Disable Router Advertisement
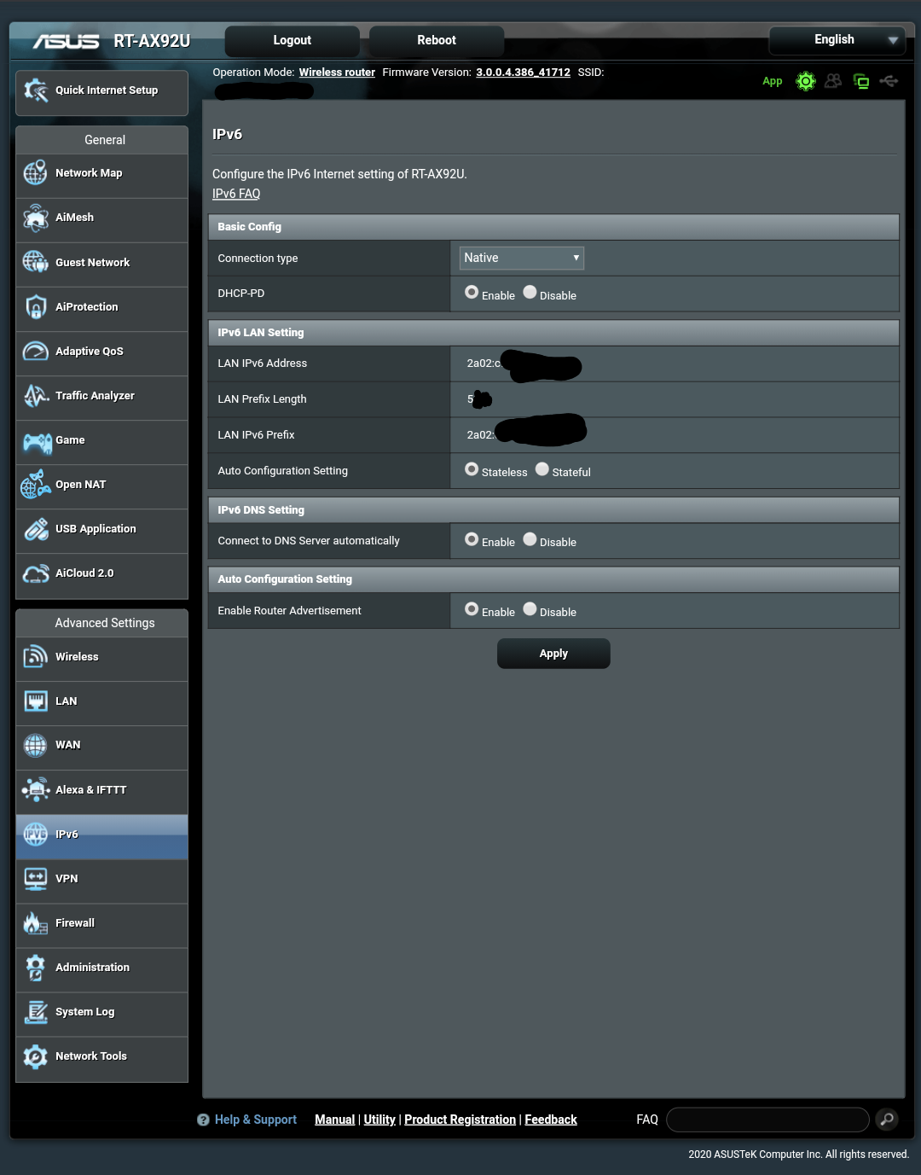This screenshot has height=1175, width=921. [530, 608]
